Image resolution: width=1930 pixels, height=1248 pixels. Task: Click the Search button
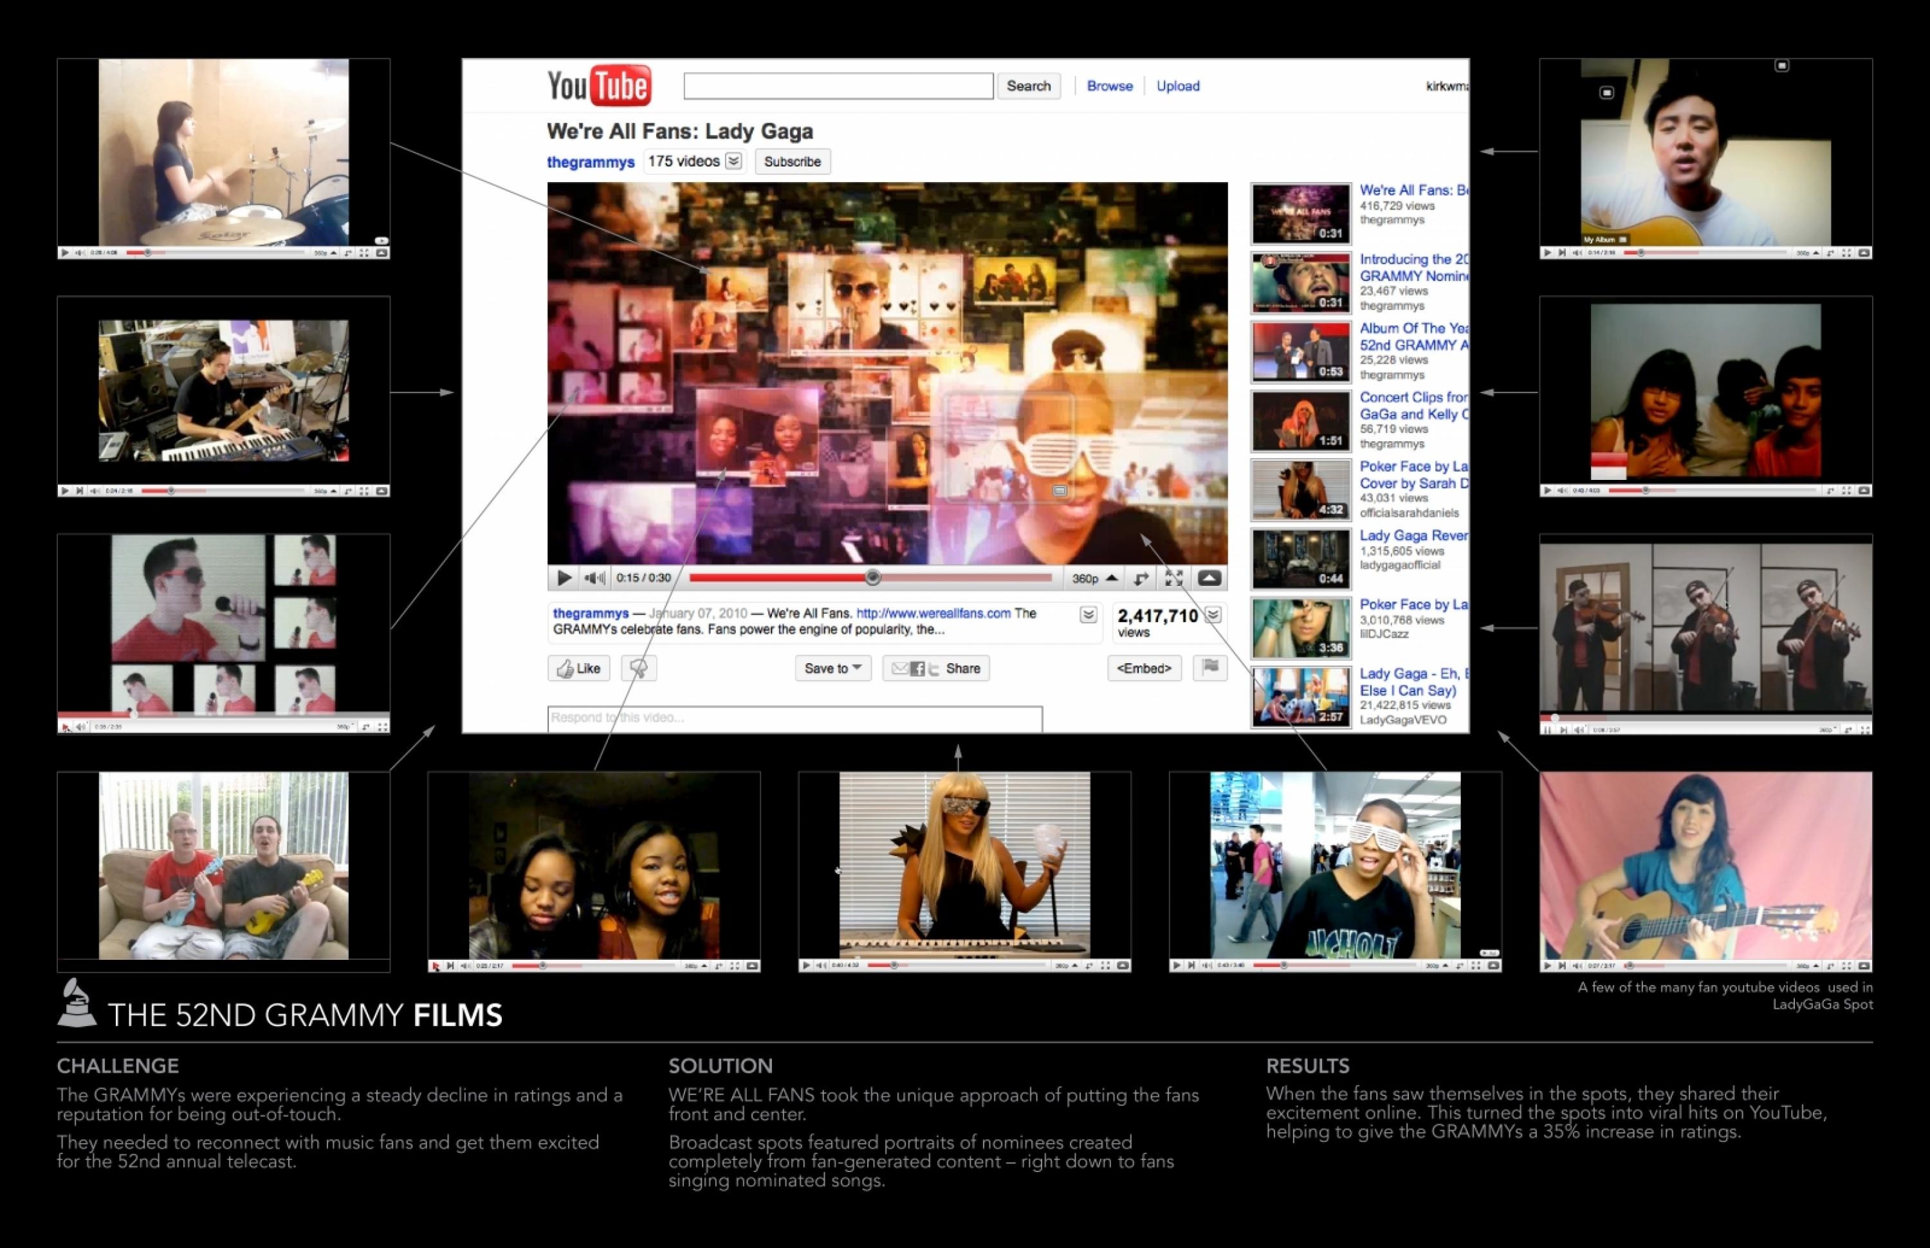click(1028, 86)
